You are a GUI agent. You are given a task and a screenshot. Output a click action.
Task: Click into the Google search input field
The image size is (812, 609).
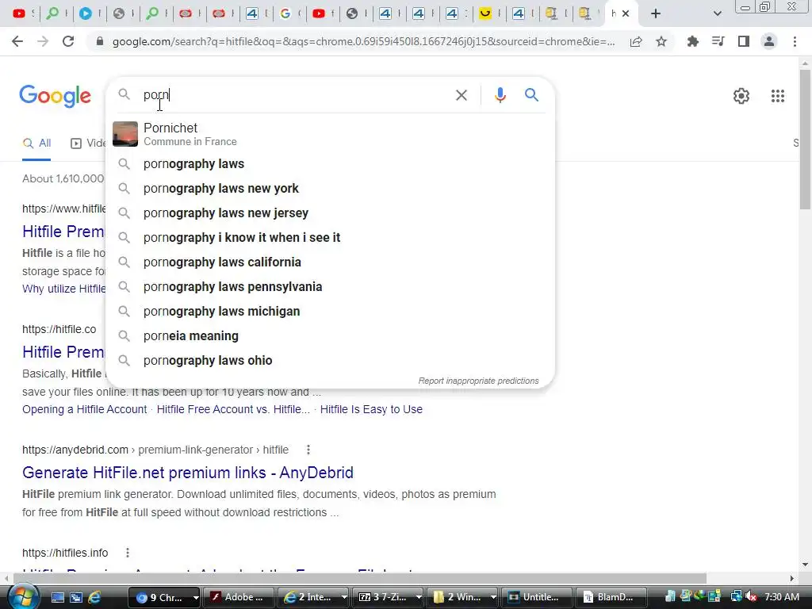295,95
